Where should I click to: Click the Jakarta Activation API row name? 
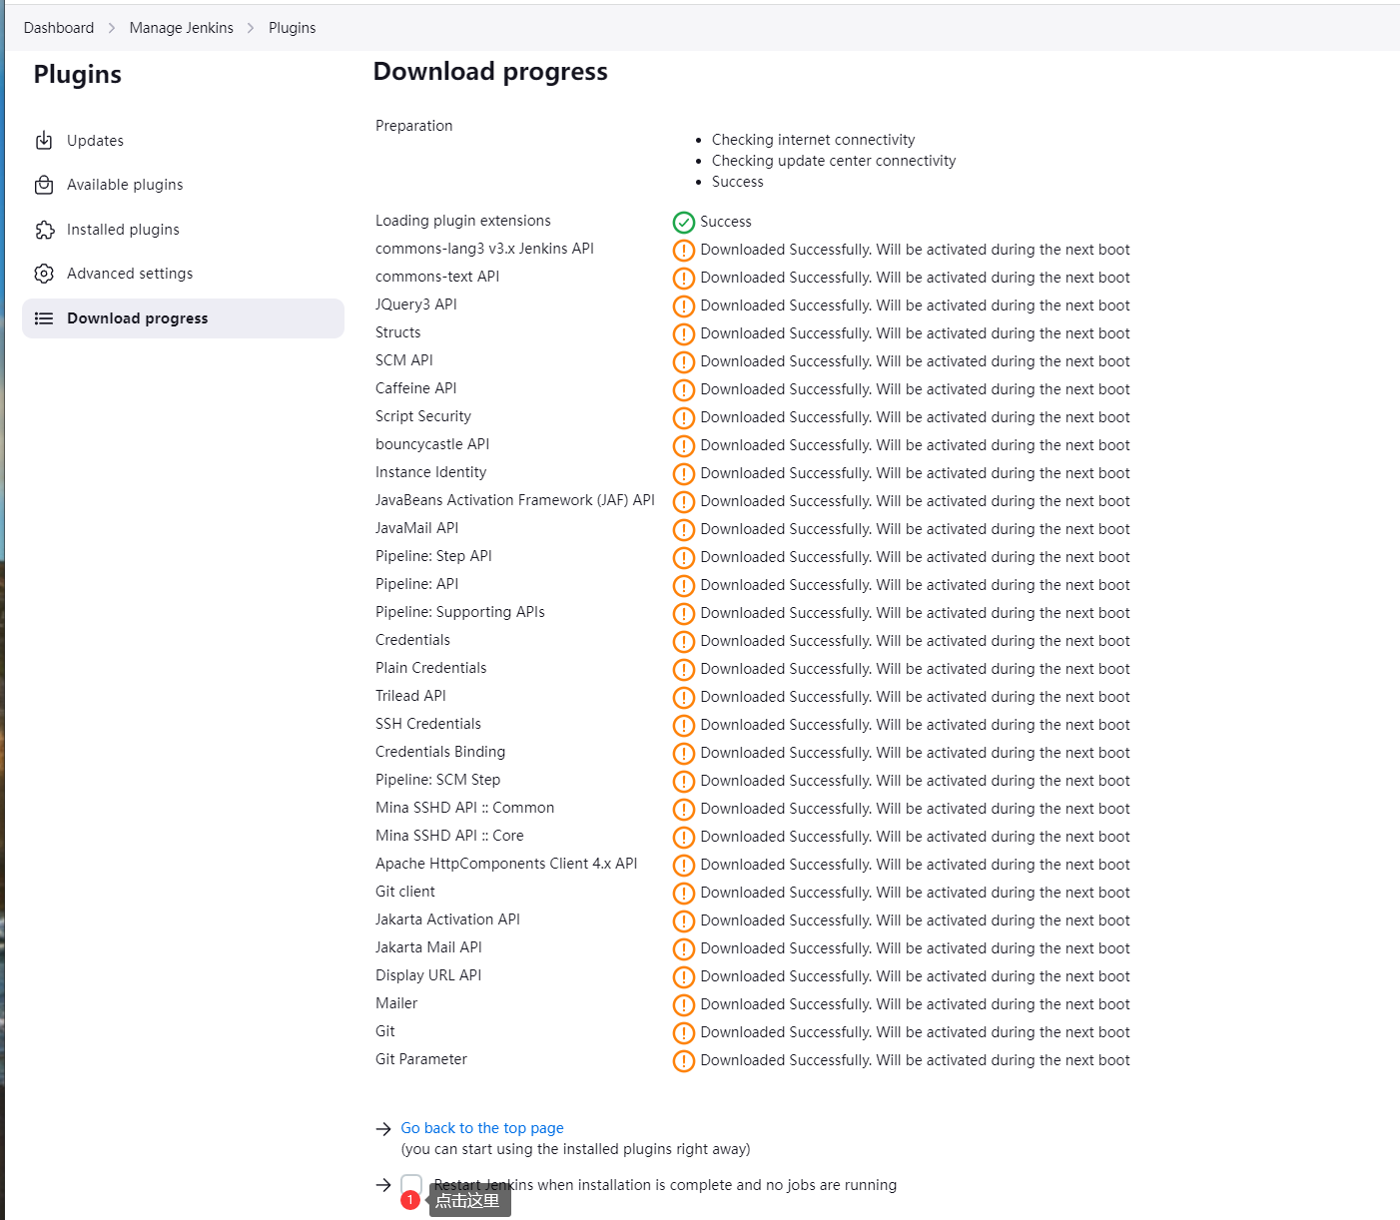(x=447, y=919)
